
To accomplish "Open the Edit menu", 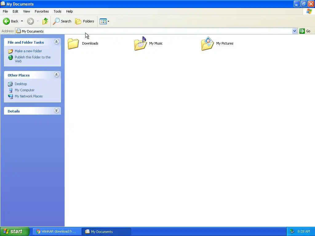I will tap(15, 11).
